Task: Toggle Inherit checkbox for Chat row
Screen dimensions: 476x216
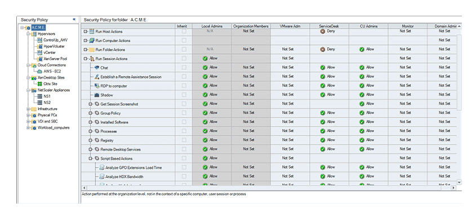Action: [x=184, y=67]
